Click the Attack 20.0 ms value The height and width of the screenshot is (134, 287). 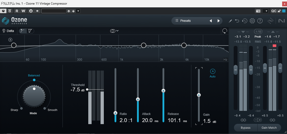[150, 120]
